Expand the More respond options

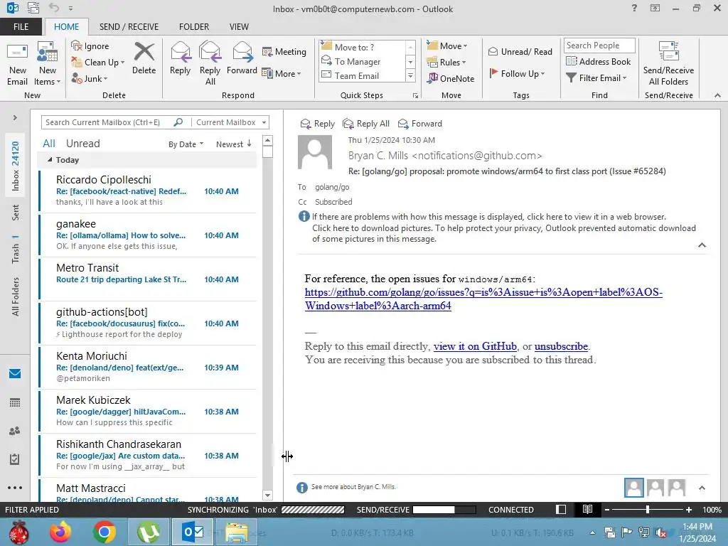[282, 73]
